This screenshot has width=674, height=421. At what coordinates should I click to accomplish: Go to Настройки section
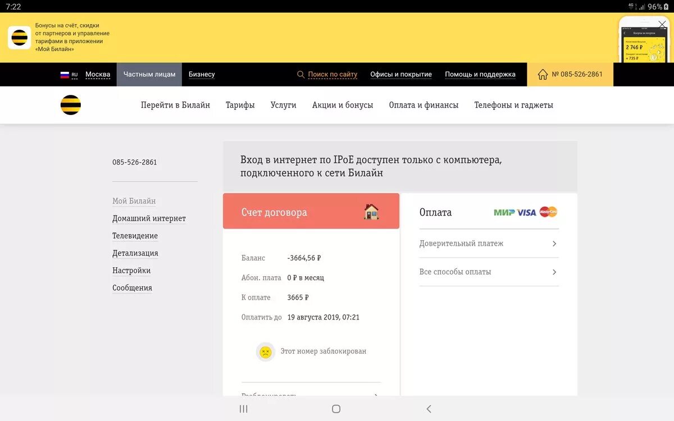coord(131,271)
